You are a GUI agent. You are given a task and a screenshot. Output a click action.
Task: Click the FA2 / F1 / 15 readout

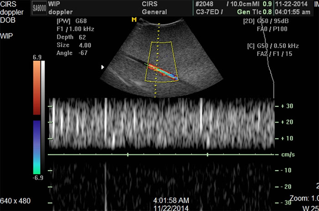tap(274, 54)
